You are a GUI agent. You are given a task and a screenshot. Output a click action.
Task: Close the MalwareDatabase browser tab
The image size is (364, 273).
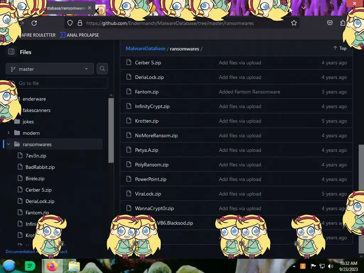(90, 8)
